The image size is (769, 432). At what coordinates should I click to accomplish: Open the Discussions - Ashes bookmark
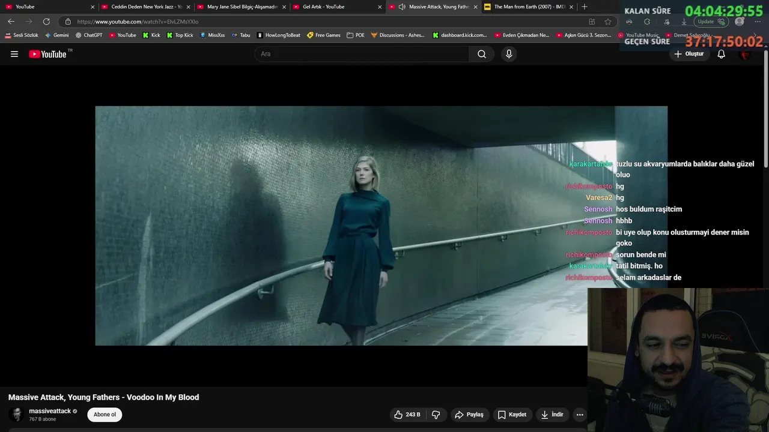point(398,35)
